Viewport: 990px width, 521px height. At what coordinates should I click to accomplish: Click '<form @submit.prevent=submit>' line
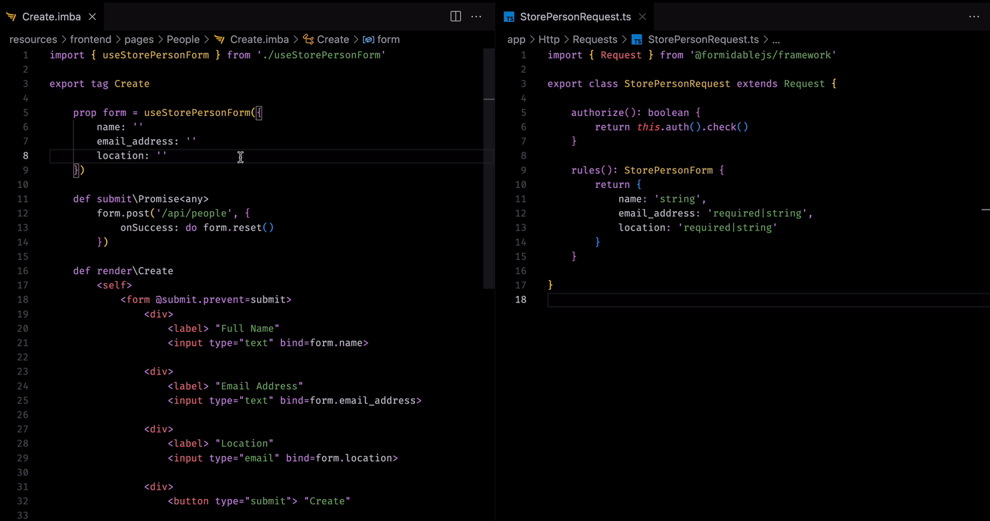click(x=206, y=300)
